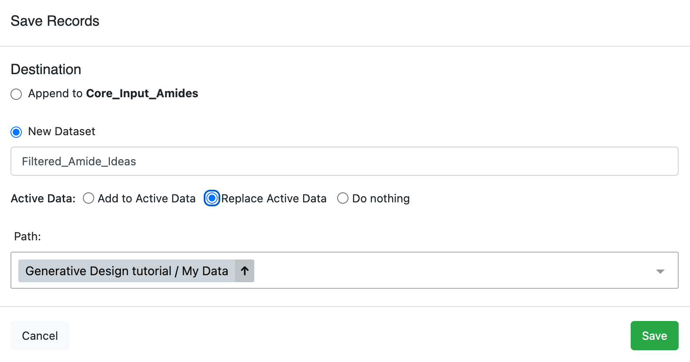This screenshot has height=362, width=690.
Task: Select the Append to Core_Input_Amides radio button
Action: [16, 94]
